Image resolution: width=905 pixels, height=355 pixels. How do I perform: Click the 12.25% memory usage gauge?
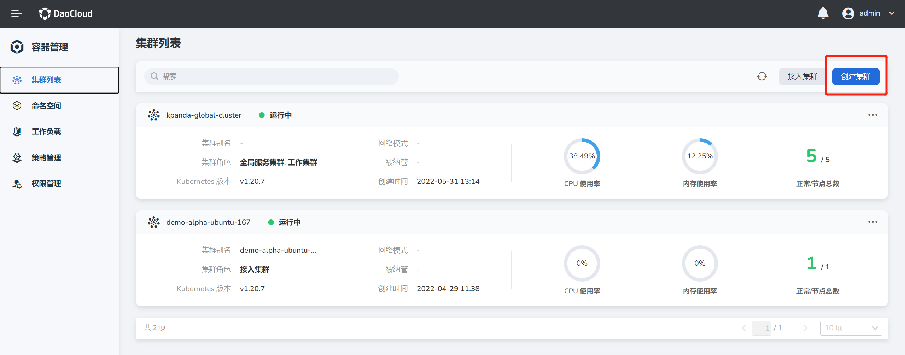pyautogui.click(x=700, y=156)
